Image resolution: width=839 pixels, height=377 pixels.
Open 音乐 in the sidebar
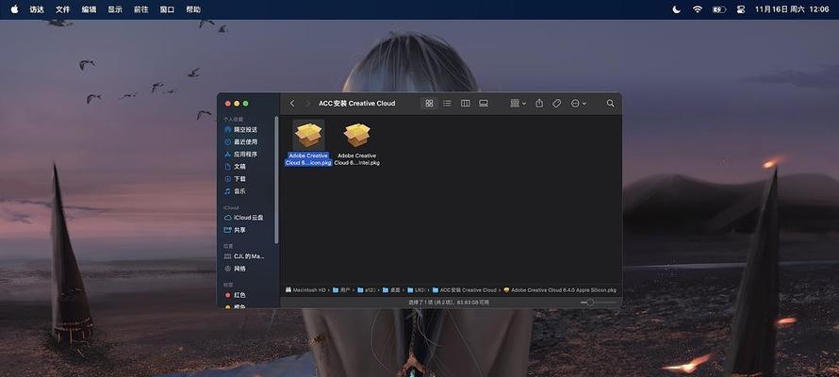[x=239, y=191]
